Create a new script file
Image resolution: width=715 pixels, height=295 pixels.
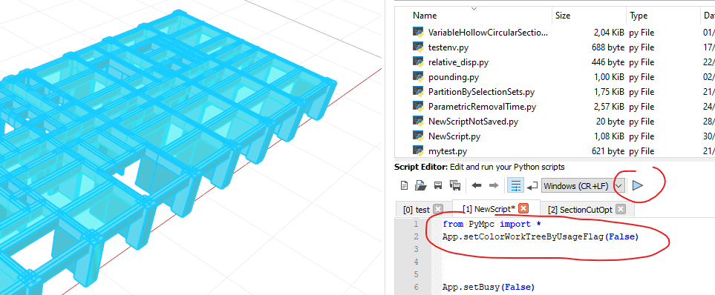pyautogui.click(x=404, y=186)
